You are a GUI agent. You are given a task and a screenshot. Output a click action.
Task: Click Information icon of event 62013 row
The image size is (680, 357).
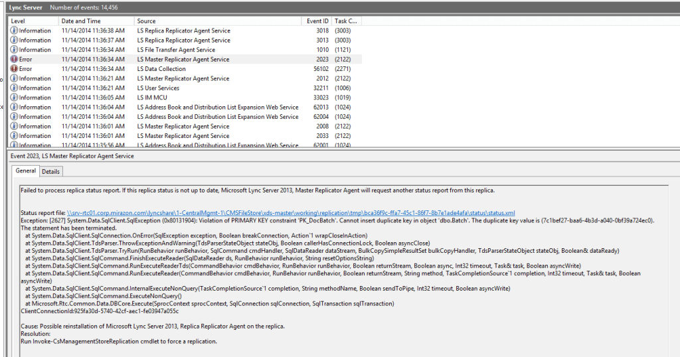coord(14,107)
